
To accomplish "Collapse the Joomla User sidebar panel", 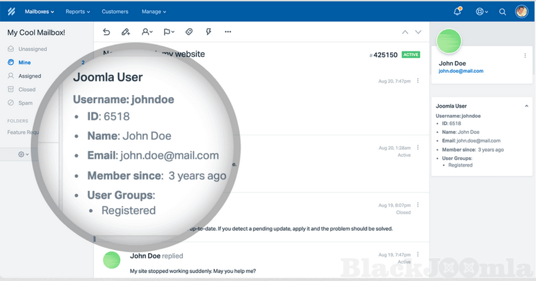I will (526, 106).
